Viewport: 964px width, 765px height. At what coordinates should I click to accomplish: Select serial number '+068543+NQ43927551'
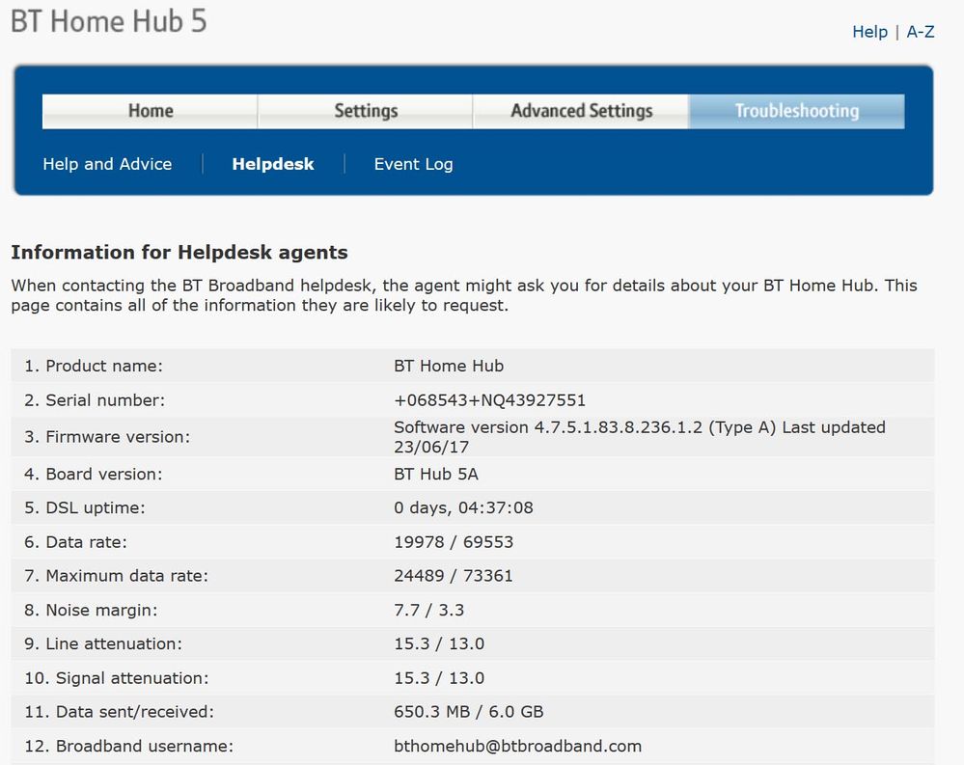coord(489,400)
